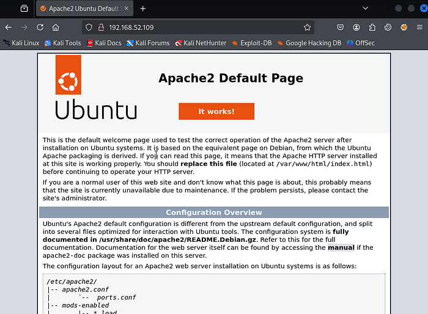Viewport: 428px width, 314px height.
Task: Click /usr/share/doc/apache2/README.Debian.gz bold text
Action: click(178, 240)
